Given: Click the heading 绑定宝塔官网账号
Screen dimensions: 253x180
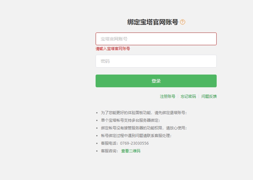Looking at the screenshot, I should pos(153,22).
